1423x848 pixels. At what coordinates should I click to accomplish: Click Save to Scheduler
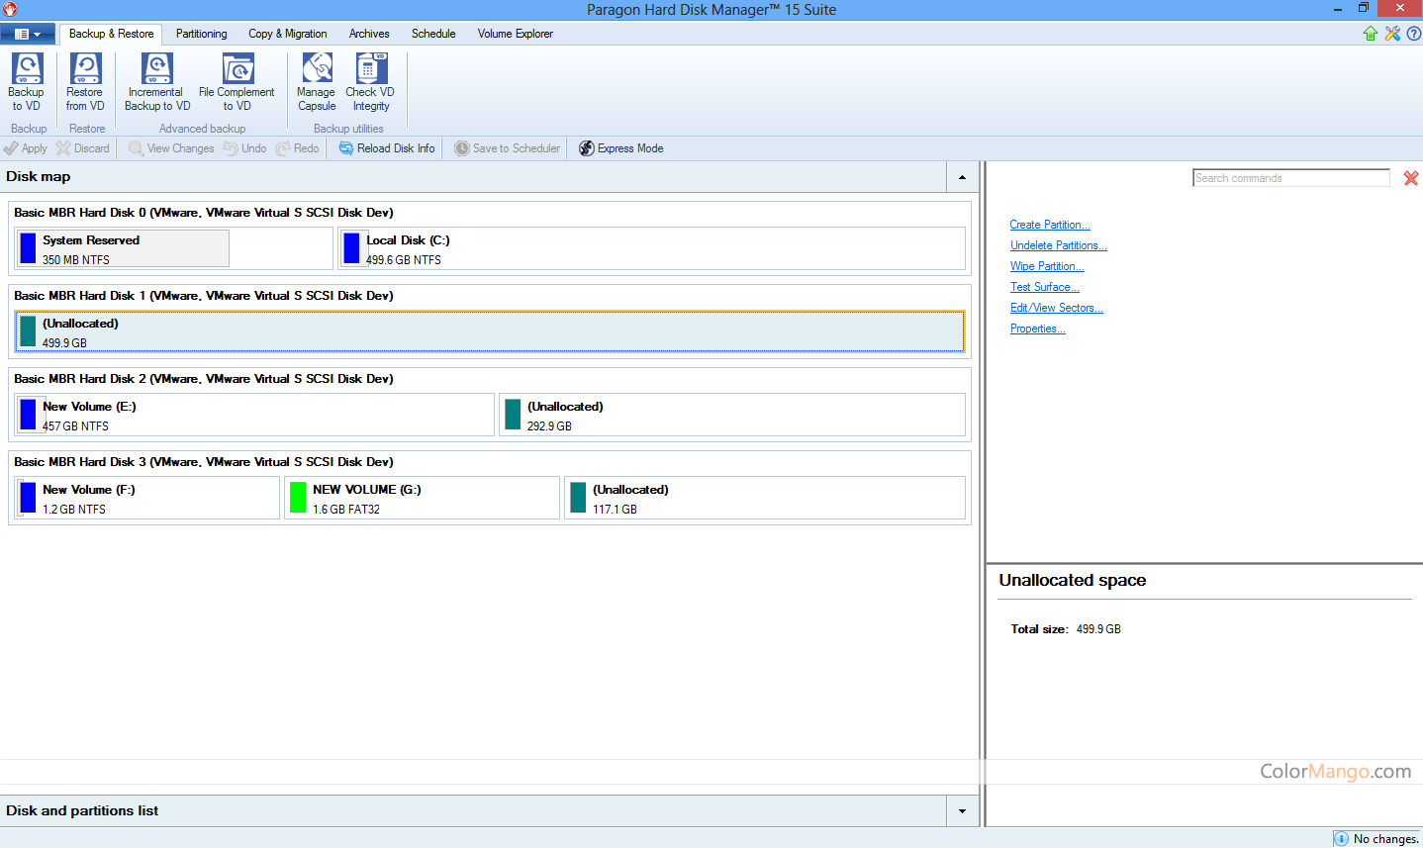(508, 148)
